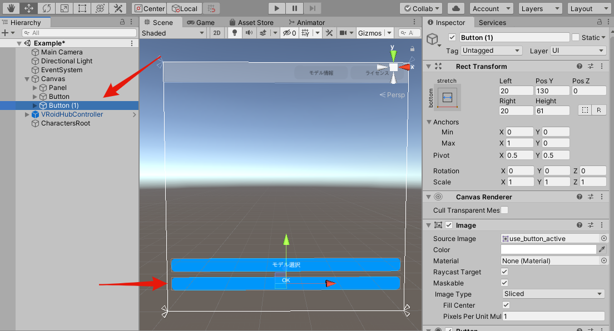This screenshot has height=331, width=614.
Task: Open cloud services icon
Action: pos(456,8)
